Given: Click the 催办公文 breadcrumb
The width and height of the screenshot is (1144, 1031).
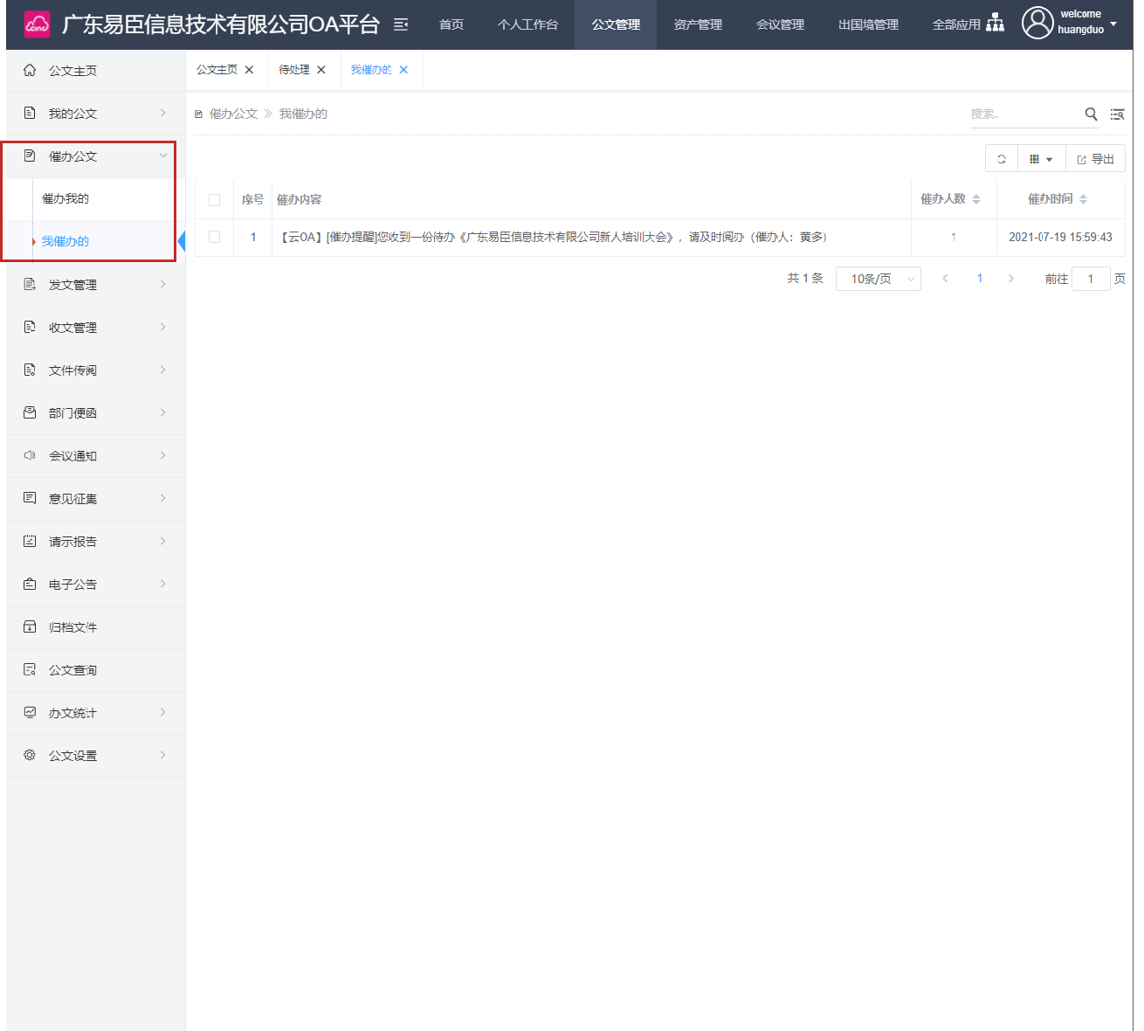Looking at the screenshot, I should (x=233, y=114).
